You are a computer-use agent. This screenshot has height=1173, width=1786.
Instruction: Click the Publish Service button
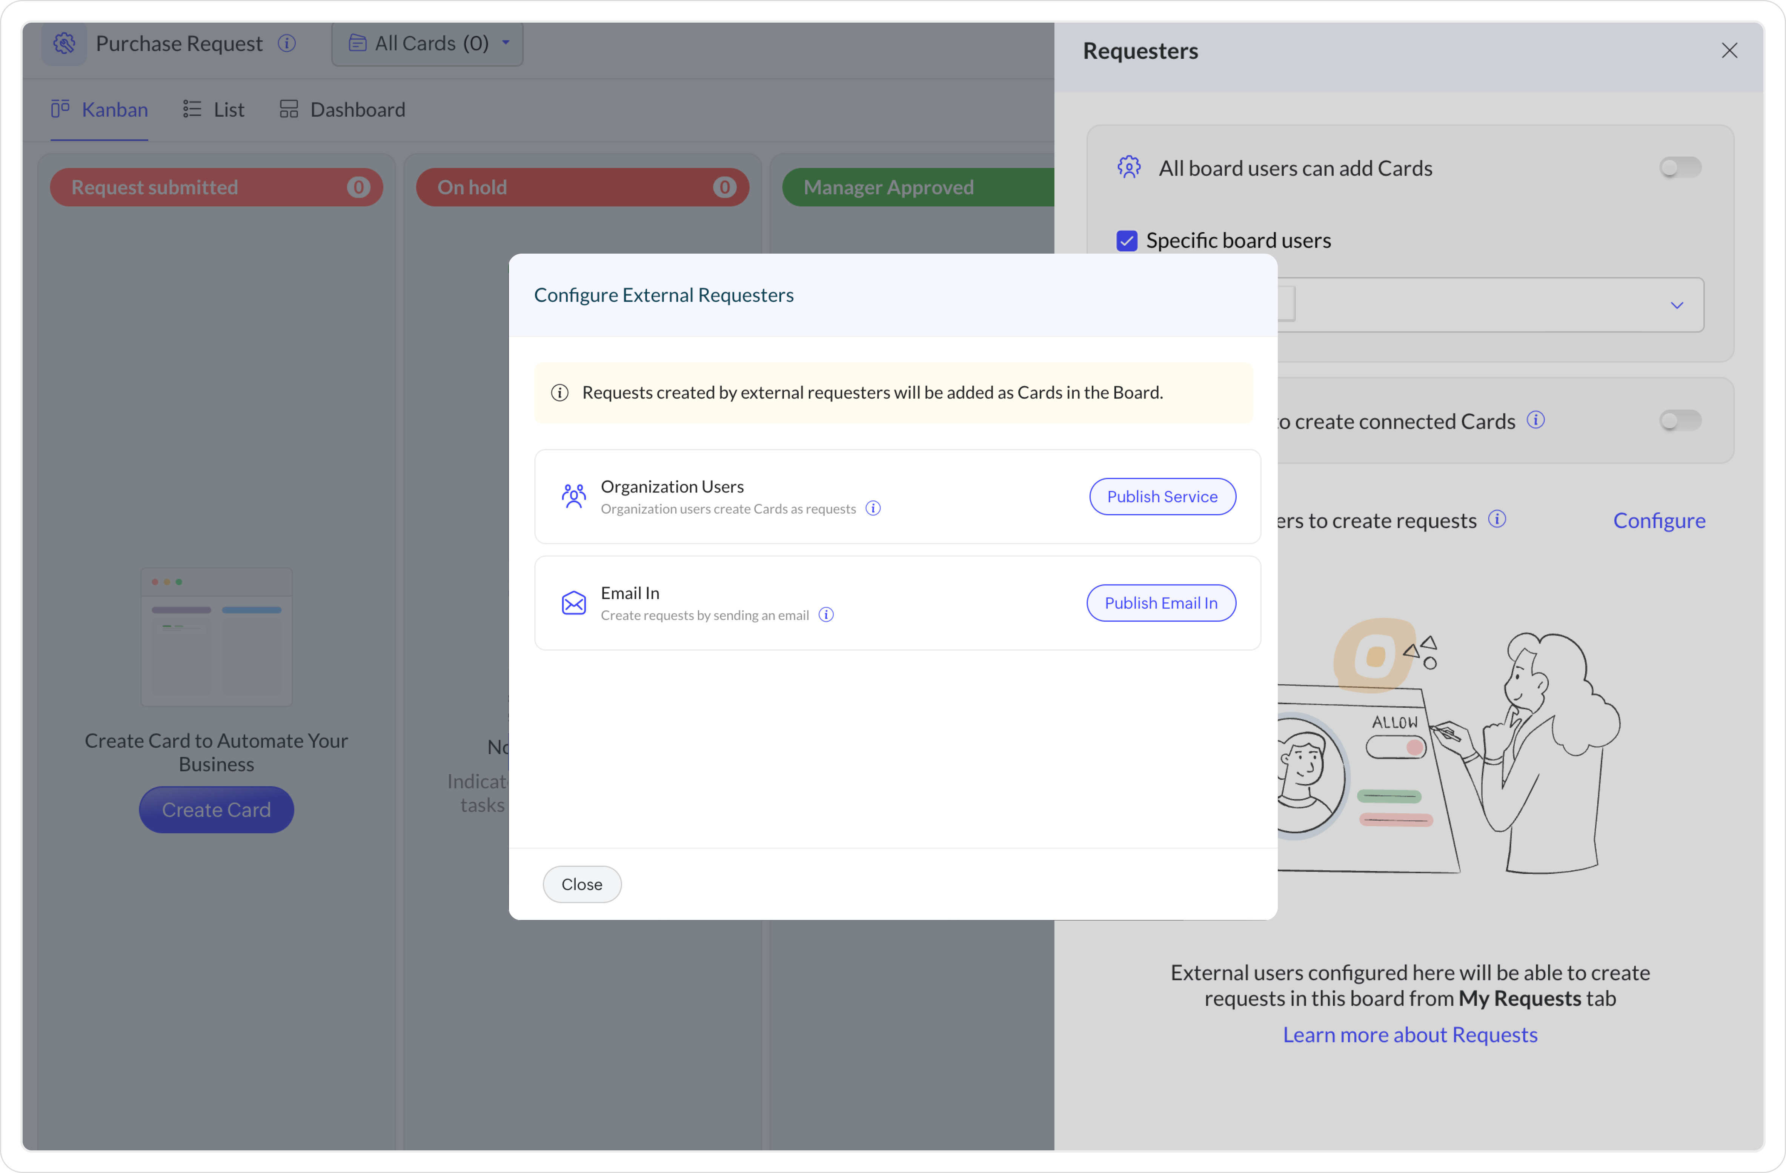[x=1162, y=497]
